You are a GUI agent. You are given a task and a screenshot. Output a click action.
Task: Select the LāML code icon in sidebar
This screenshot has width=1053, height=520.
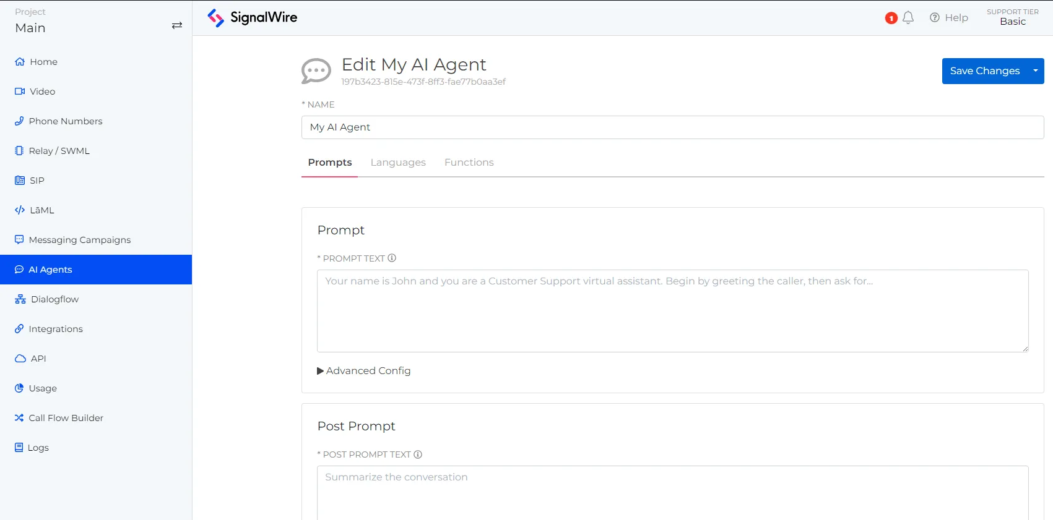coord(19,210)
